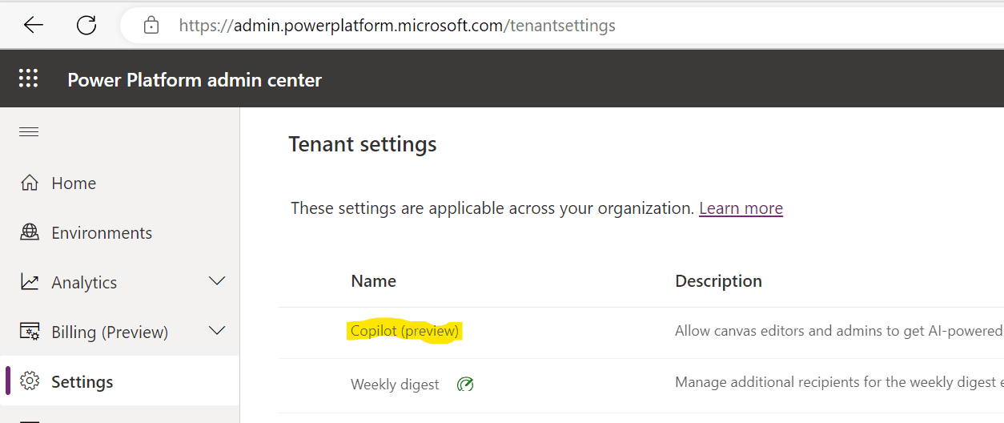Screen dimensions: 1004x423
Task: View site info via the lock icon
Action: pos(151,26)
